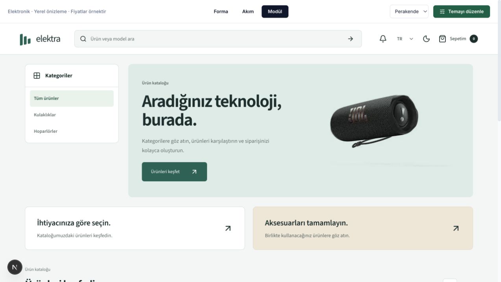Open the Perakende dropdown
The width and height of the screenshot is (501, 282).
(x=409, y=11)
